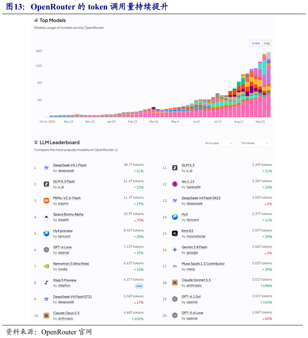This screenshot has width=308, height=338.
Task: Click the Claude Sonnet 5.5 Anthropic logo
Action: (x=175, y=283)
